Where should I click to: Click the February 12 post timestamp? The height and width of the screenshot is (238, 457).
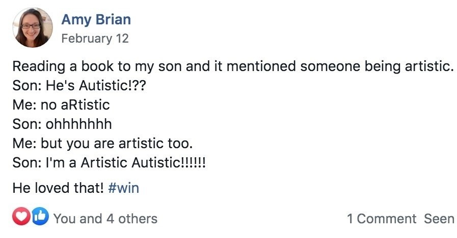95,38
